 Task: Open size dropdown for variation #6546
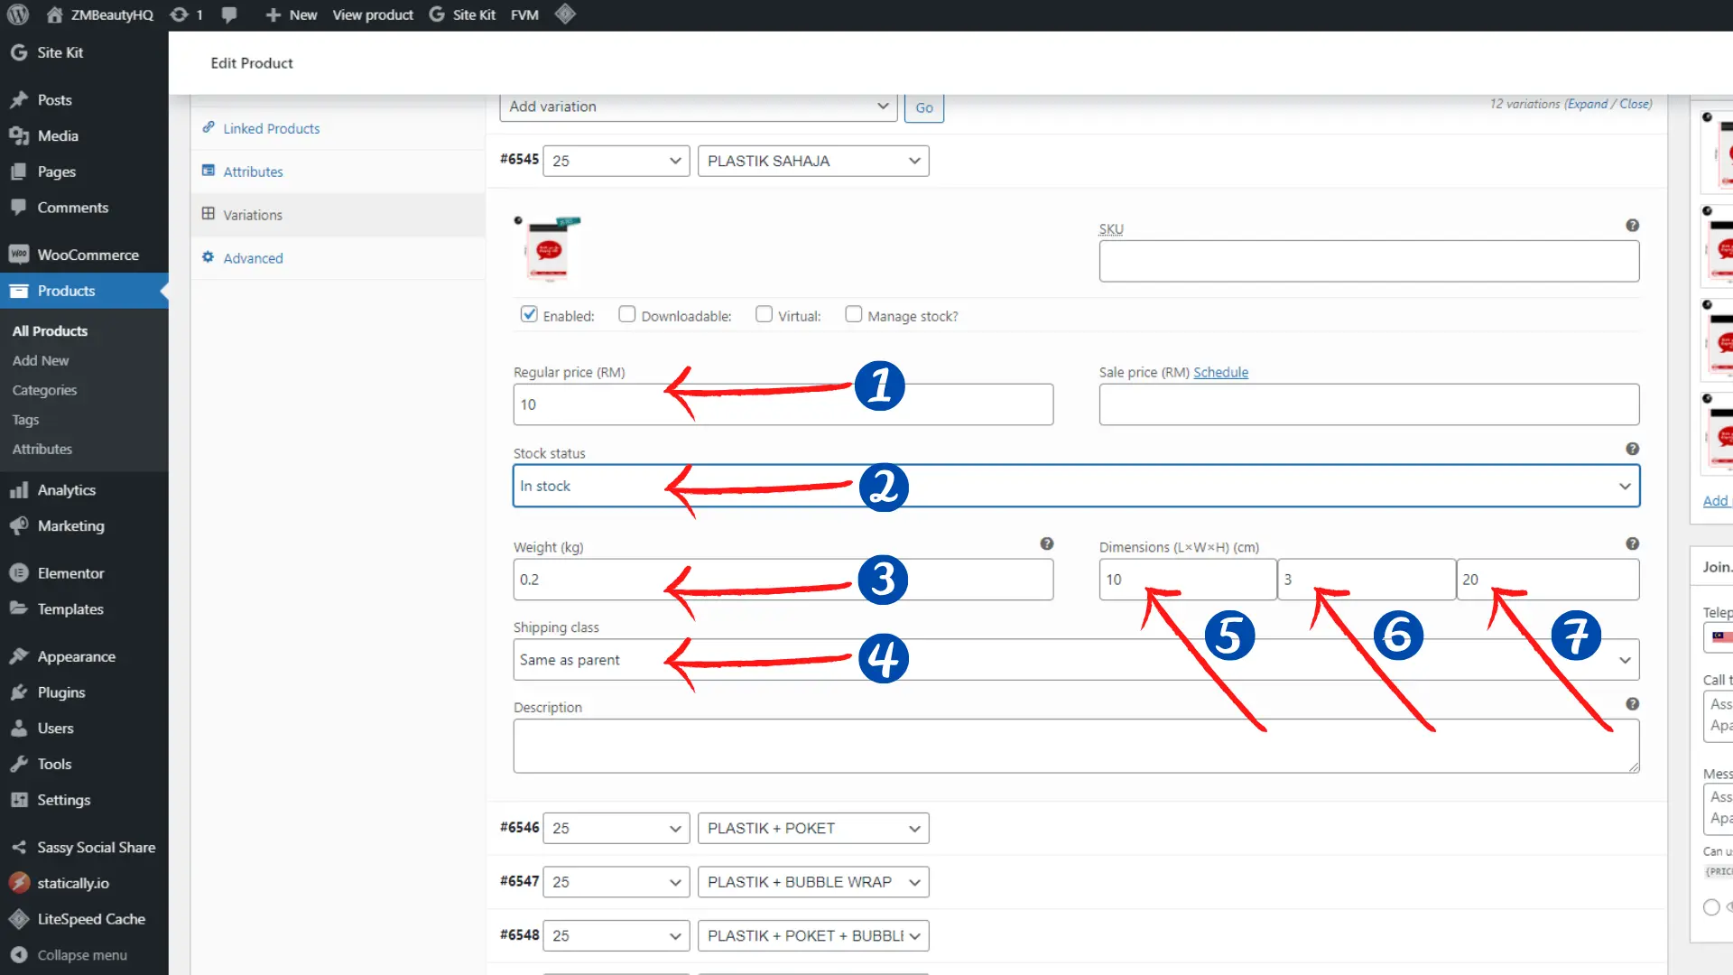pos(616,829)
